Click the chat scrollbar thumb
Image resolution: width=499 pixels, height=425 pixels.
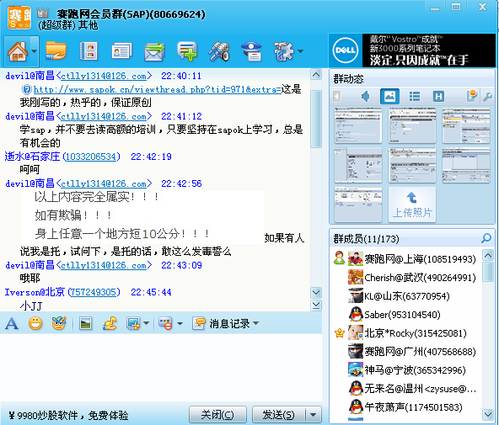coord(316,120)
